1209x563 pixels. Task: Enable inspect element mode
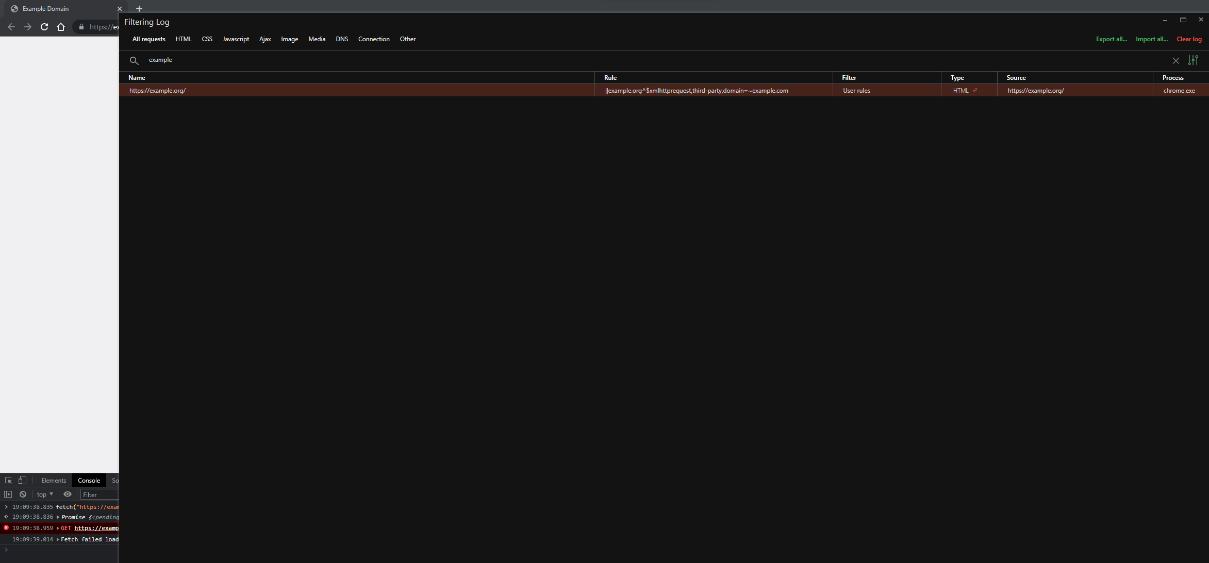pos(8,480)
